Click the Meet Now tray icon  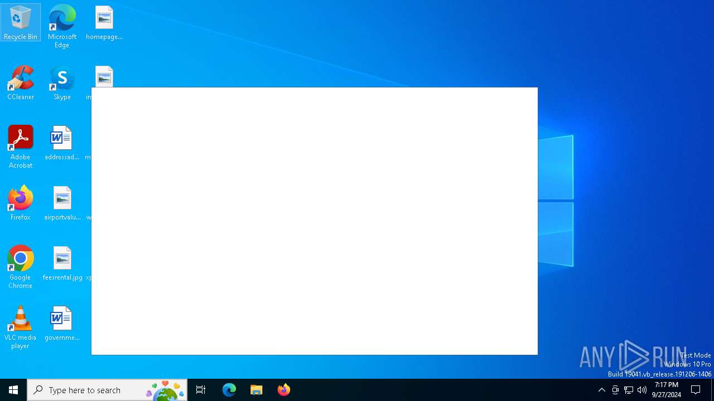click(x=615, y=390)
